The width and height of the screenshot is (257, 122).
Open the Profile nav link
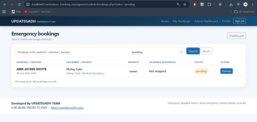tap(226, 21)
